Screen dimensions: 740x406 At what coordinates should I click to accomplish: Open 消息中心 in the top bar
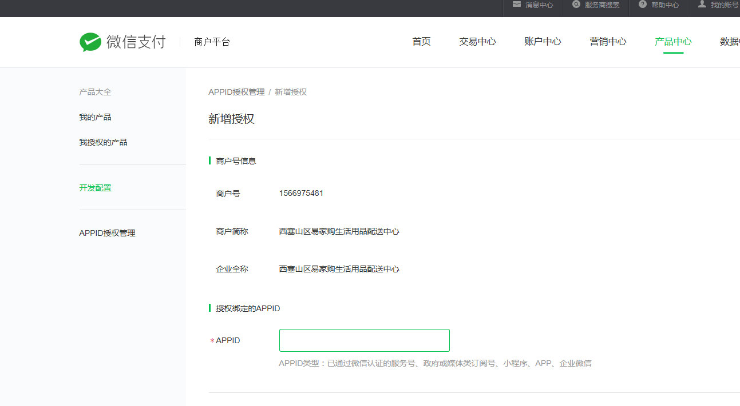[x=539, y=5]
